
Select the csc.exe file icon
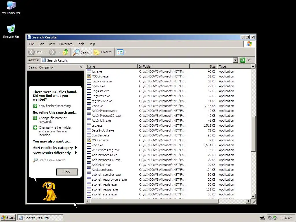point(89,125)
